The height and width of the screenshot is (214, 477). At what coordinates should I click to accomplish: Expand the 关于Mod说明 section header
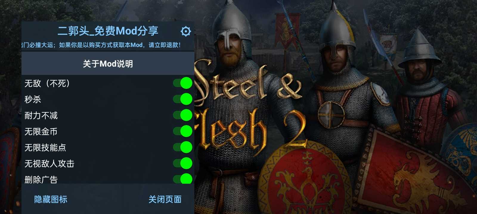[x=108, y=64]
